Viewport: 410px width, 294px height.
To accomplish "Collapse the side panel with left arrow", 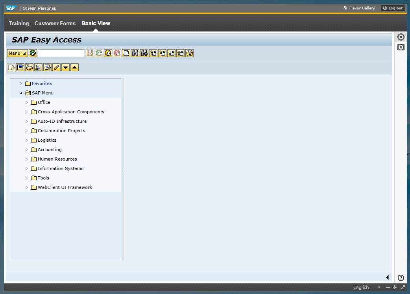I will pos(388,277).
